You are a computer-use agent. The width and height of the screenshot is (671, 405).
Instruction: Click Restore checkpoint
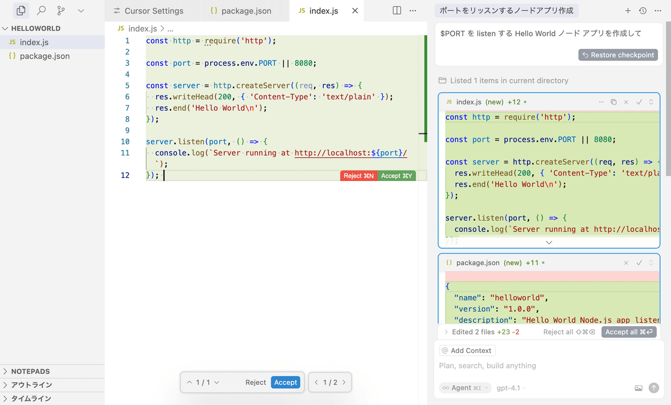[x=618, y=55]
